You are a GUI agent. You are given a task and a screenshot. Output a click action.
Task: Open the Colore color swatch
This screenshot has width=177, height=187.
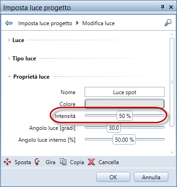124,104
